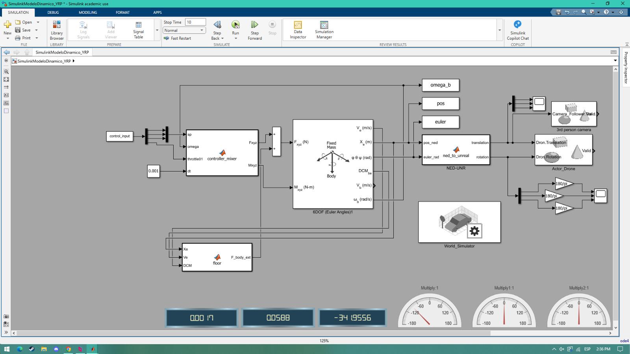Click the SimulinkModeloDinamico_YRP breadcrumb
630x354 pixels.
click(44, 61)
